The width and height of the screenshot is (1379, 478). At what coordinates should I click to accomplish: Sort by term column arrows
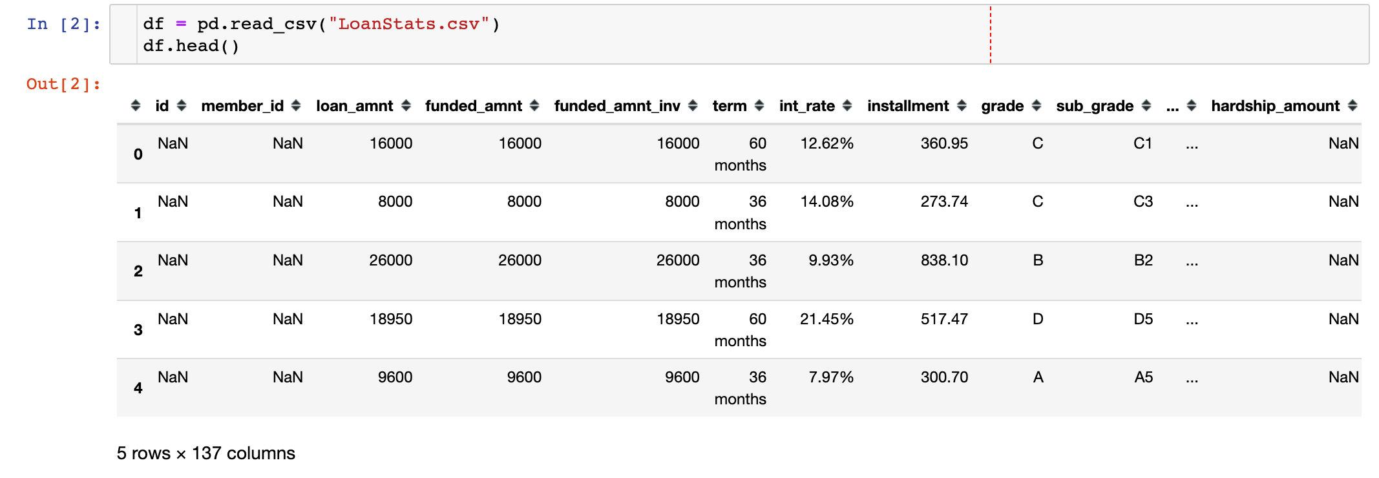tap(759, 106)
